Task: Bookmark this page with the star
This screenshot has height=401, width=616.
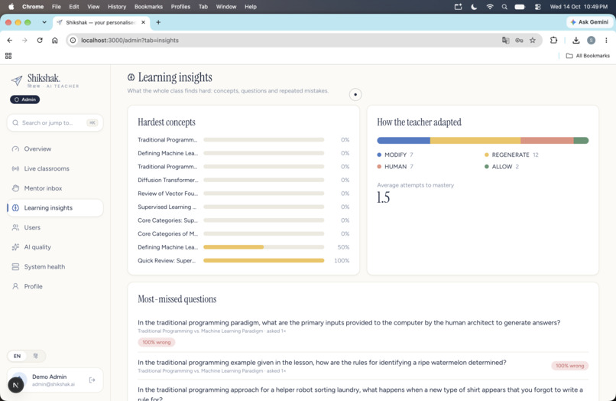Action: (x=533, y=40)
